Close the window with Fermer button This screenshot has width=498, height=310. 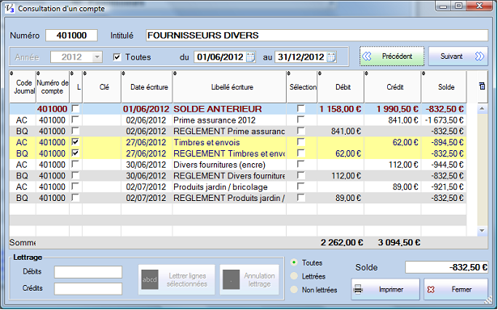456,290
